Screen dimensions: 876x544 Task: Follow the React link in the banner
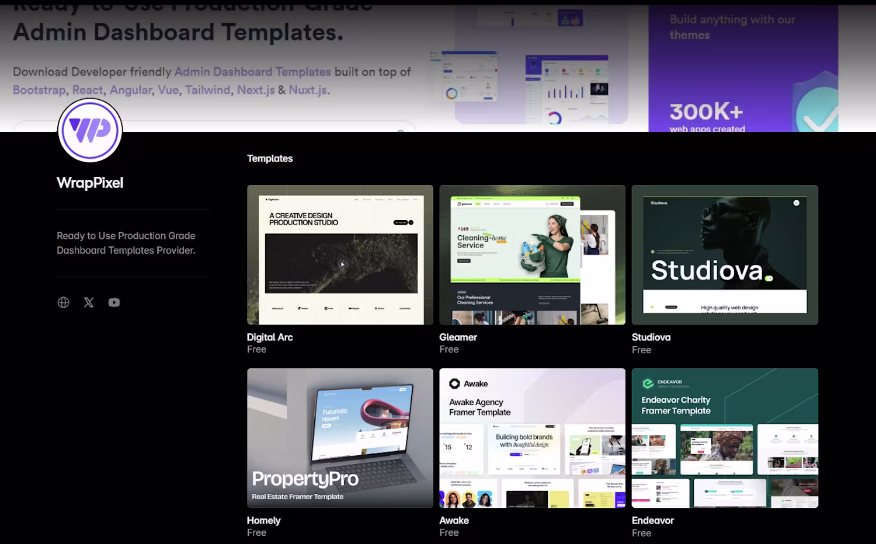(x=88, y=90)
